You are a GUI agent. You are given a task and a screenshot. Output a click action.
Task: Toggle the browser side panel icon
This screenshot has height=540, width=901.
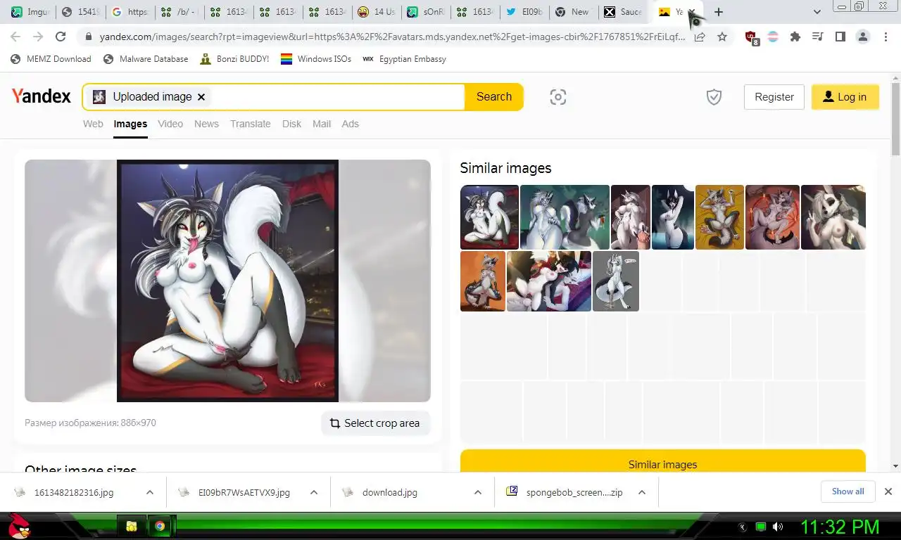[x=840, y=37]
